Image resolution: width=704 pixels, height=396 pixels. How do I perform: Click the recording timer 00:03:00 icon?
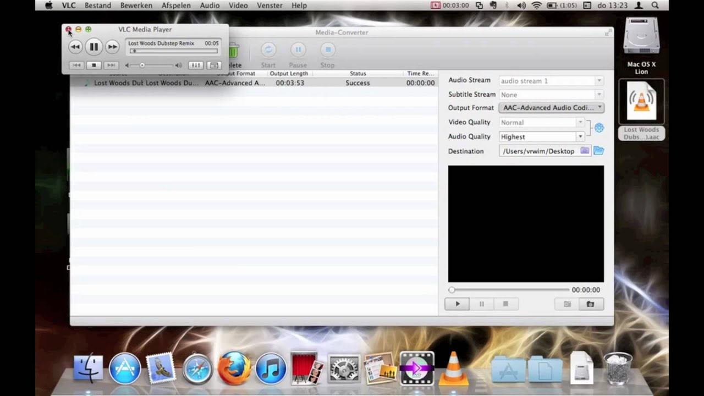click(x=450, y=5)
